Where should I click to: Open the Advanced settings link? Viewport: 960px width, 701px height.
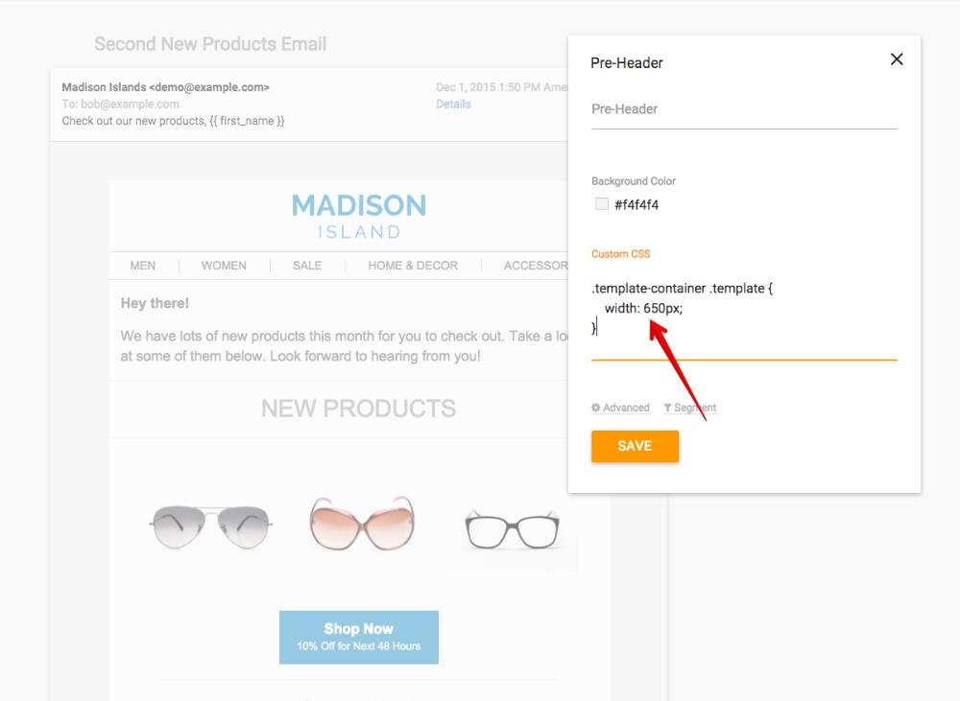[626, 408]
